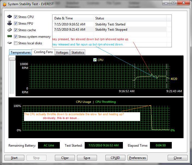Click the vertical graph slider handle
Viewport: 192px width, 165px height.
12,59
